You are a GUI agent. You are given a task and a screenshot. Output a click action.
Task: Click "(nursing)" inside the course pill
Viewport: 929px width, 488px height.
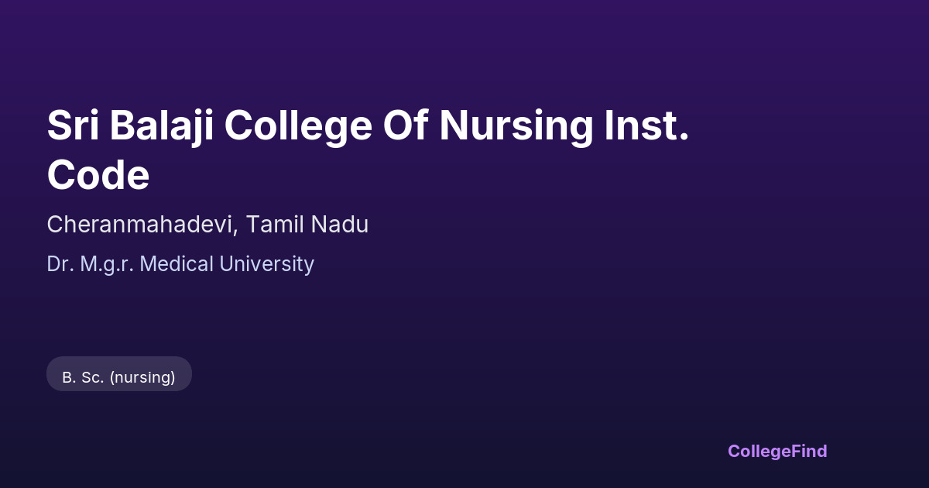pos(142,377)
